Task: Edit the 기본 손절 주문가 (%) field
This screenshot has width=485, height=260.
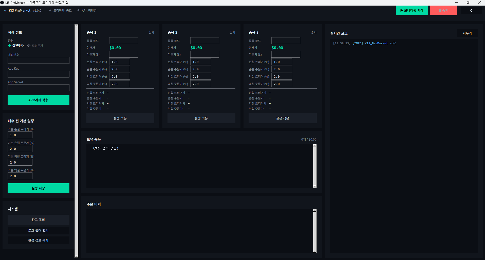Action: [x=20, y=149]
